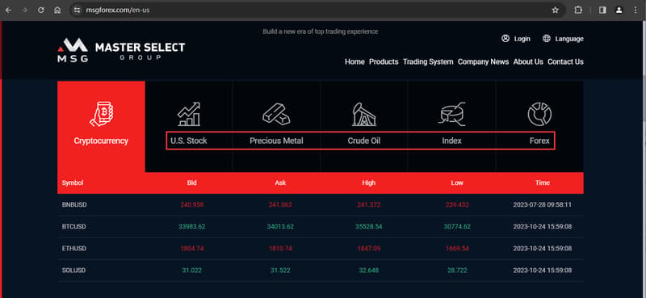This screenshot has width=646, height=298.
Task: Go to Trading System in navigation
Action: tap(428, 62)
